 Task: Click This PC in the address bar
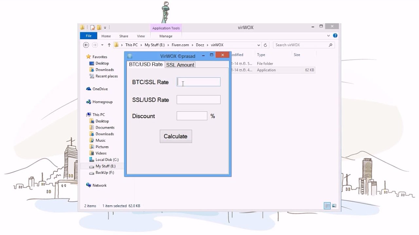131,45
